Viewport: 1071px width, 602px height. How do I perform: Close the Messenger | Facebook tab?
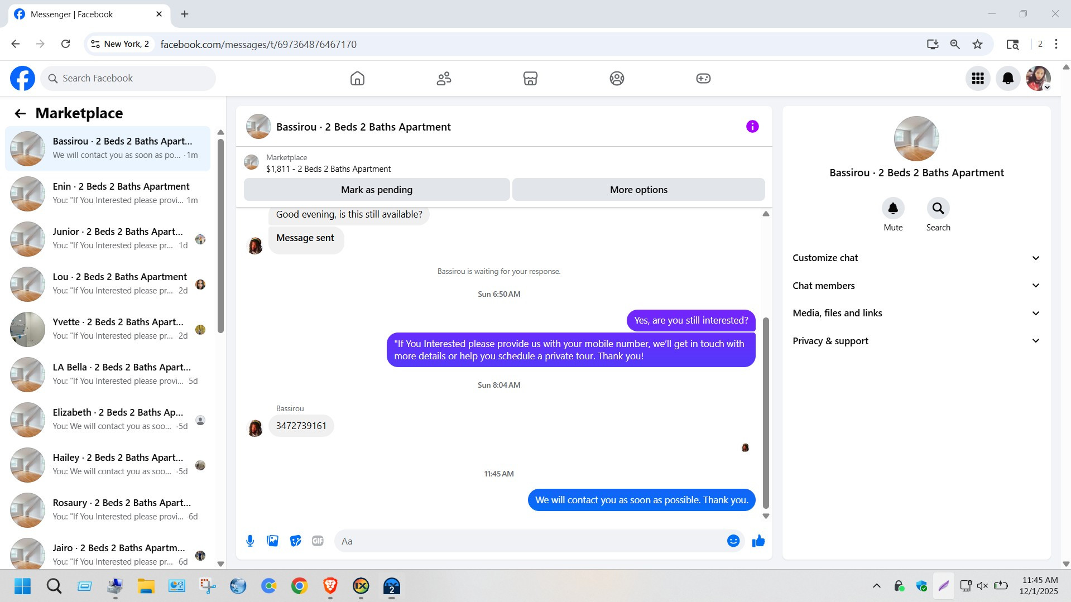click(x=159, y=14)
